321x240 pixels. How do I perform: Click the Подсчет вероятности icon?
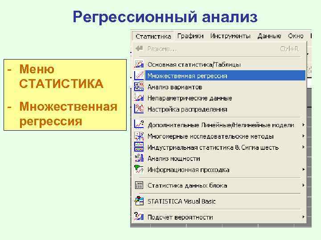click(139, 216)
